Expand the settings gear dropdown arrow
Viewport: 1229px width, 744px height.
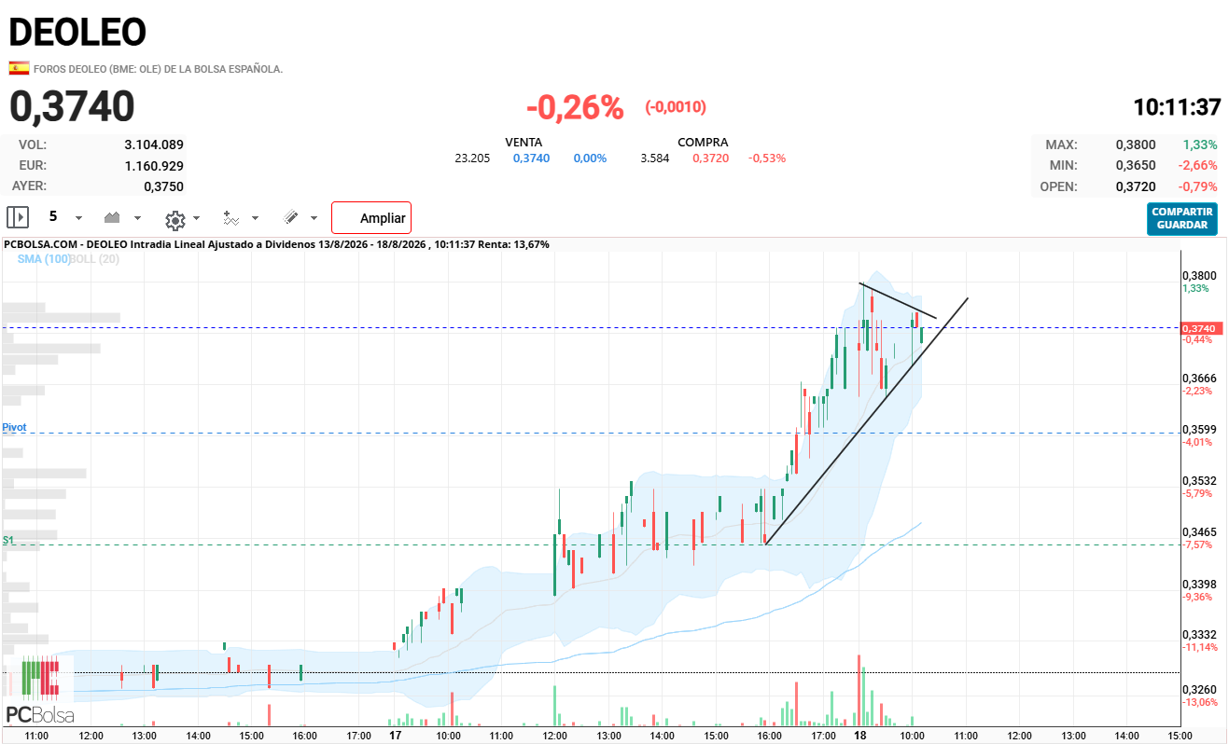[x=196, y=219]
